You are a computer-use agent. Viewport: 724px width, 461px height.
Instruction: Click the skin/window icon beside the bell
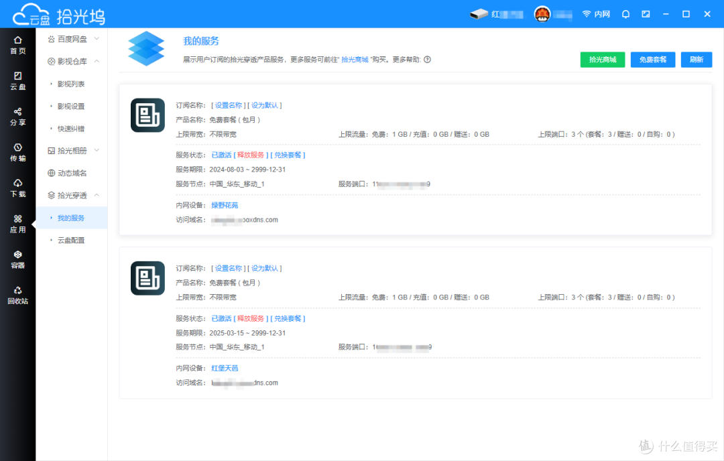point(646,14)
